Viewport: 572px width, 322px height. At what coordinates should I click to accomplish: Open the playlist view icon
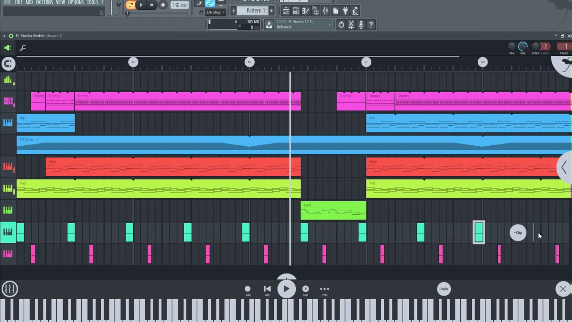[286, 11]
